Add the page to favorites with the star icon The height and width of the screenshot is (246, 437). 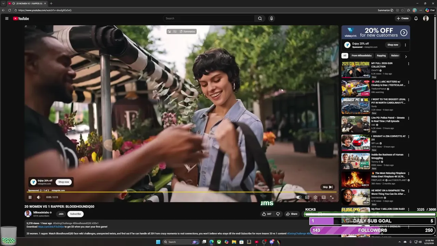click(x=403, y=10)
